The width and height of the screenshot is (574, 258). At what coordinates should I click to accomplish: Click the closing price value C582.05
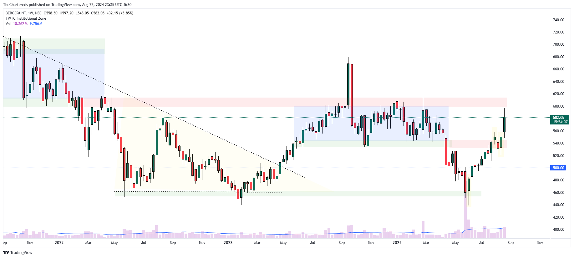[x=98, y=13]
